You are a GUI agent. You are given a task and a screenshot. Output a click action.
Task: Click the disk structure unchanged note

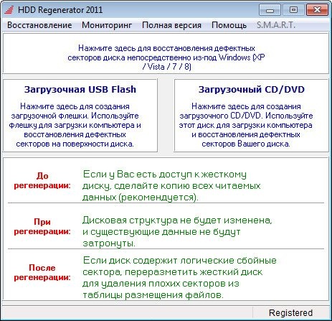[177, 232]
